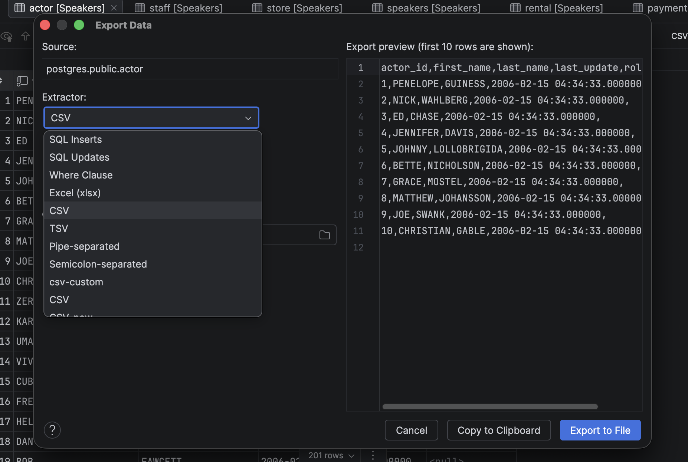The image size is (688, 462).
Task: Click preview row 6,BETTE,NICHOLSON
Action: 511,166
